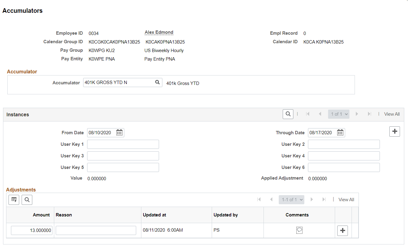Open the Personalize grid icon in Adjustments
Image resolution: width=414 pixels, height=249 pixels.
pos(13,200)
